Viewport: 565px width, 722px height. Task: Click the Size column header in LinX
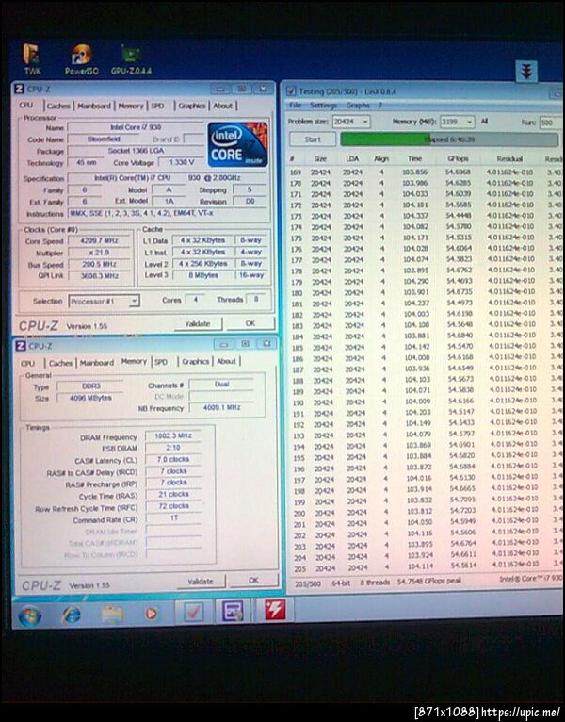point(320,158)
